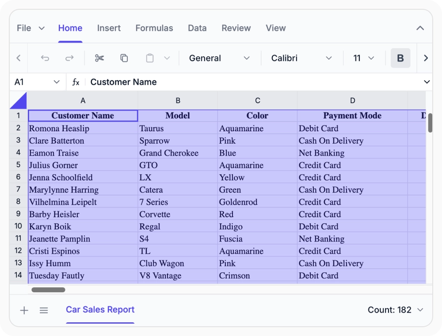Screen dimensions: 442x336
Task: Click the cell 7 Series
Action: 178,202
